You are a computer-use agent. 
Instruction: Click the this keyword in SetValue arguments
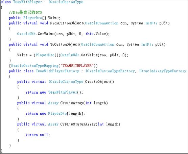(x=90, y=34)
